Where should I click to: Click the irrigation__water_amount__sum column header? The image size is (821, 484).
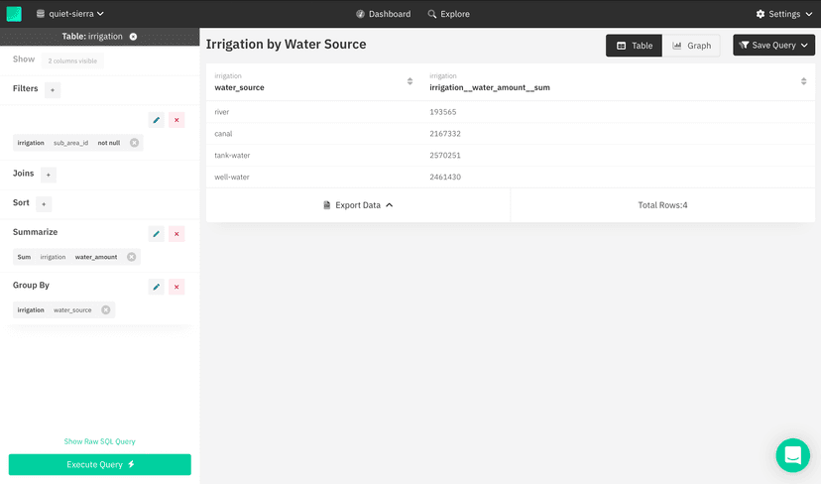pyautogui.click(x=490, y=87)
